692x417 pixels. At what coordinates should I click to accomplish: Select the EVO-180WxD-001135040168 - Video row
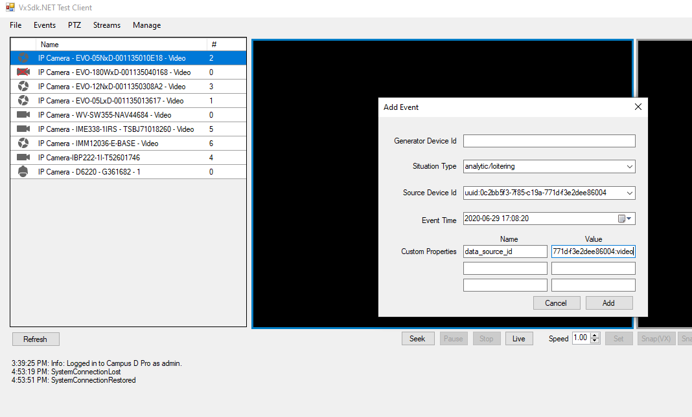[x=128, y=72]
